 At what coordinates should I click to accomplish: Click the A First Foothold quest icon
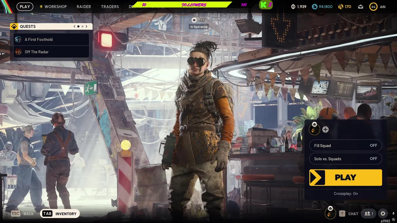click(x=18, y=39)
